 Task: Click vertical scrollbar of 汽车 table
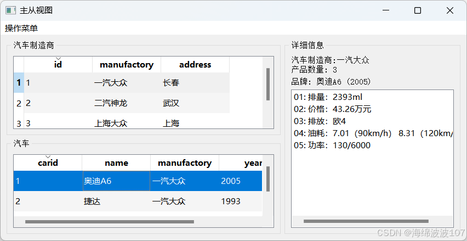click(267, 179)
